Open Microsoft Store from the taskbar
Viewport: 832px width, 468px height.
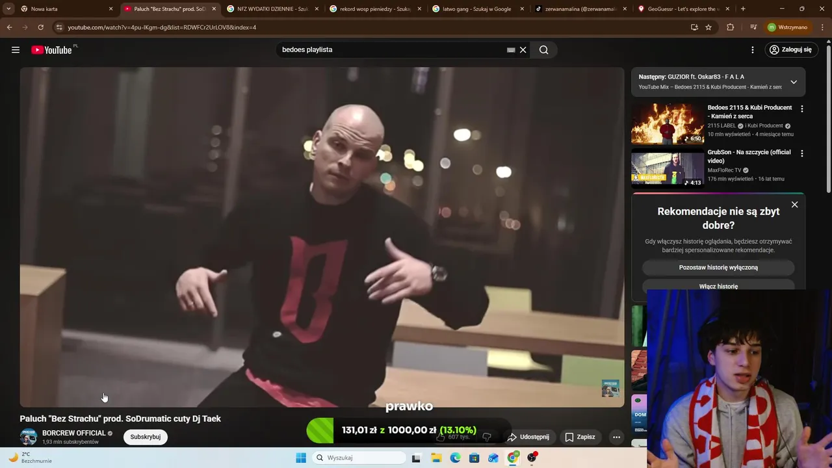474,458
